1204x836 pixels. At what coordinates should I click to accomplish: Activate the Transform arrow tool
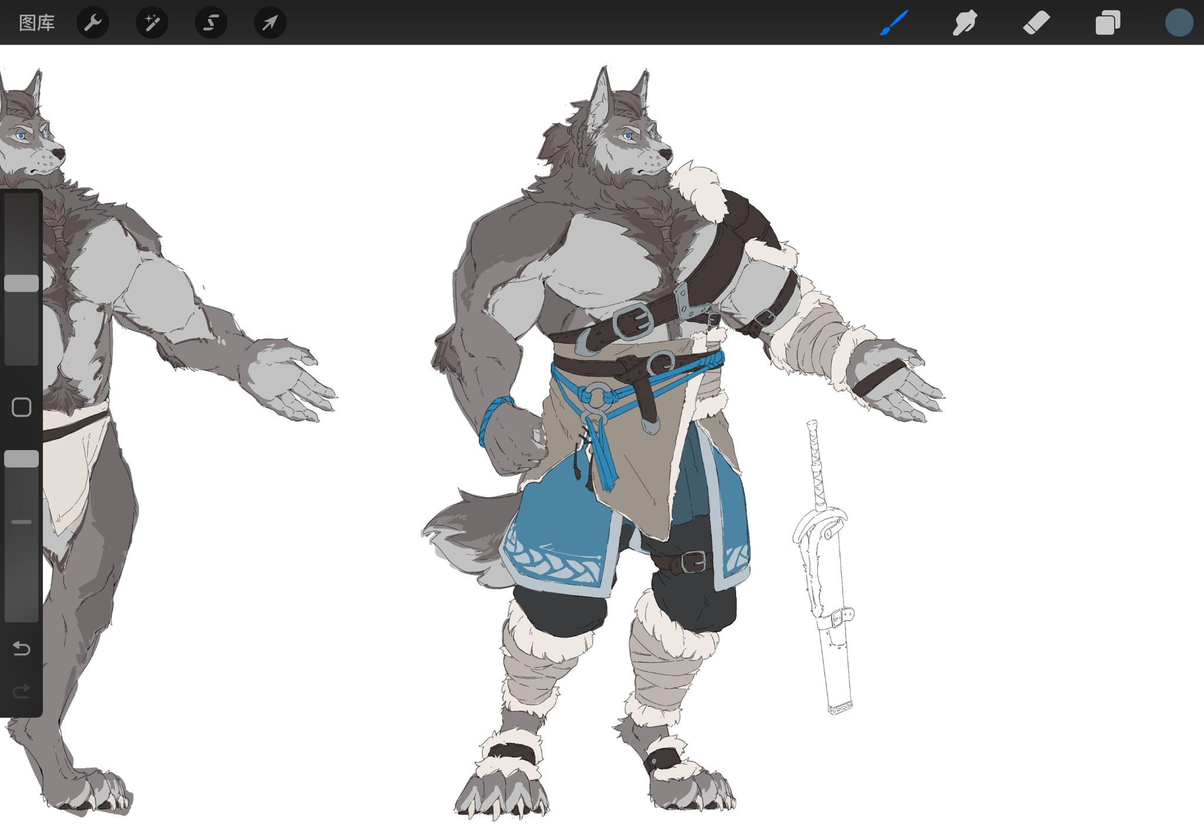(x=270, y=23)
